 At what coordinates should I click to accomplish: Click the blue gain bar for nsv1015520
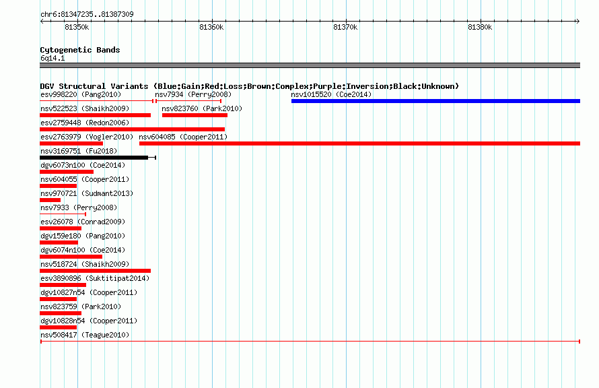(x=435, y=101)
